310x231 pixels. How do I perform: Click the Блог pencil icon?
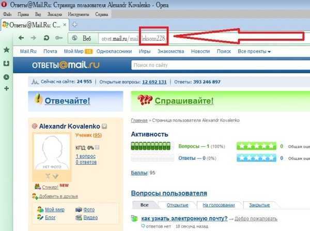coord(40,218)
